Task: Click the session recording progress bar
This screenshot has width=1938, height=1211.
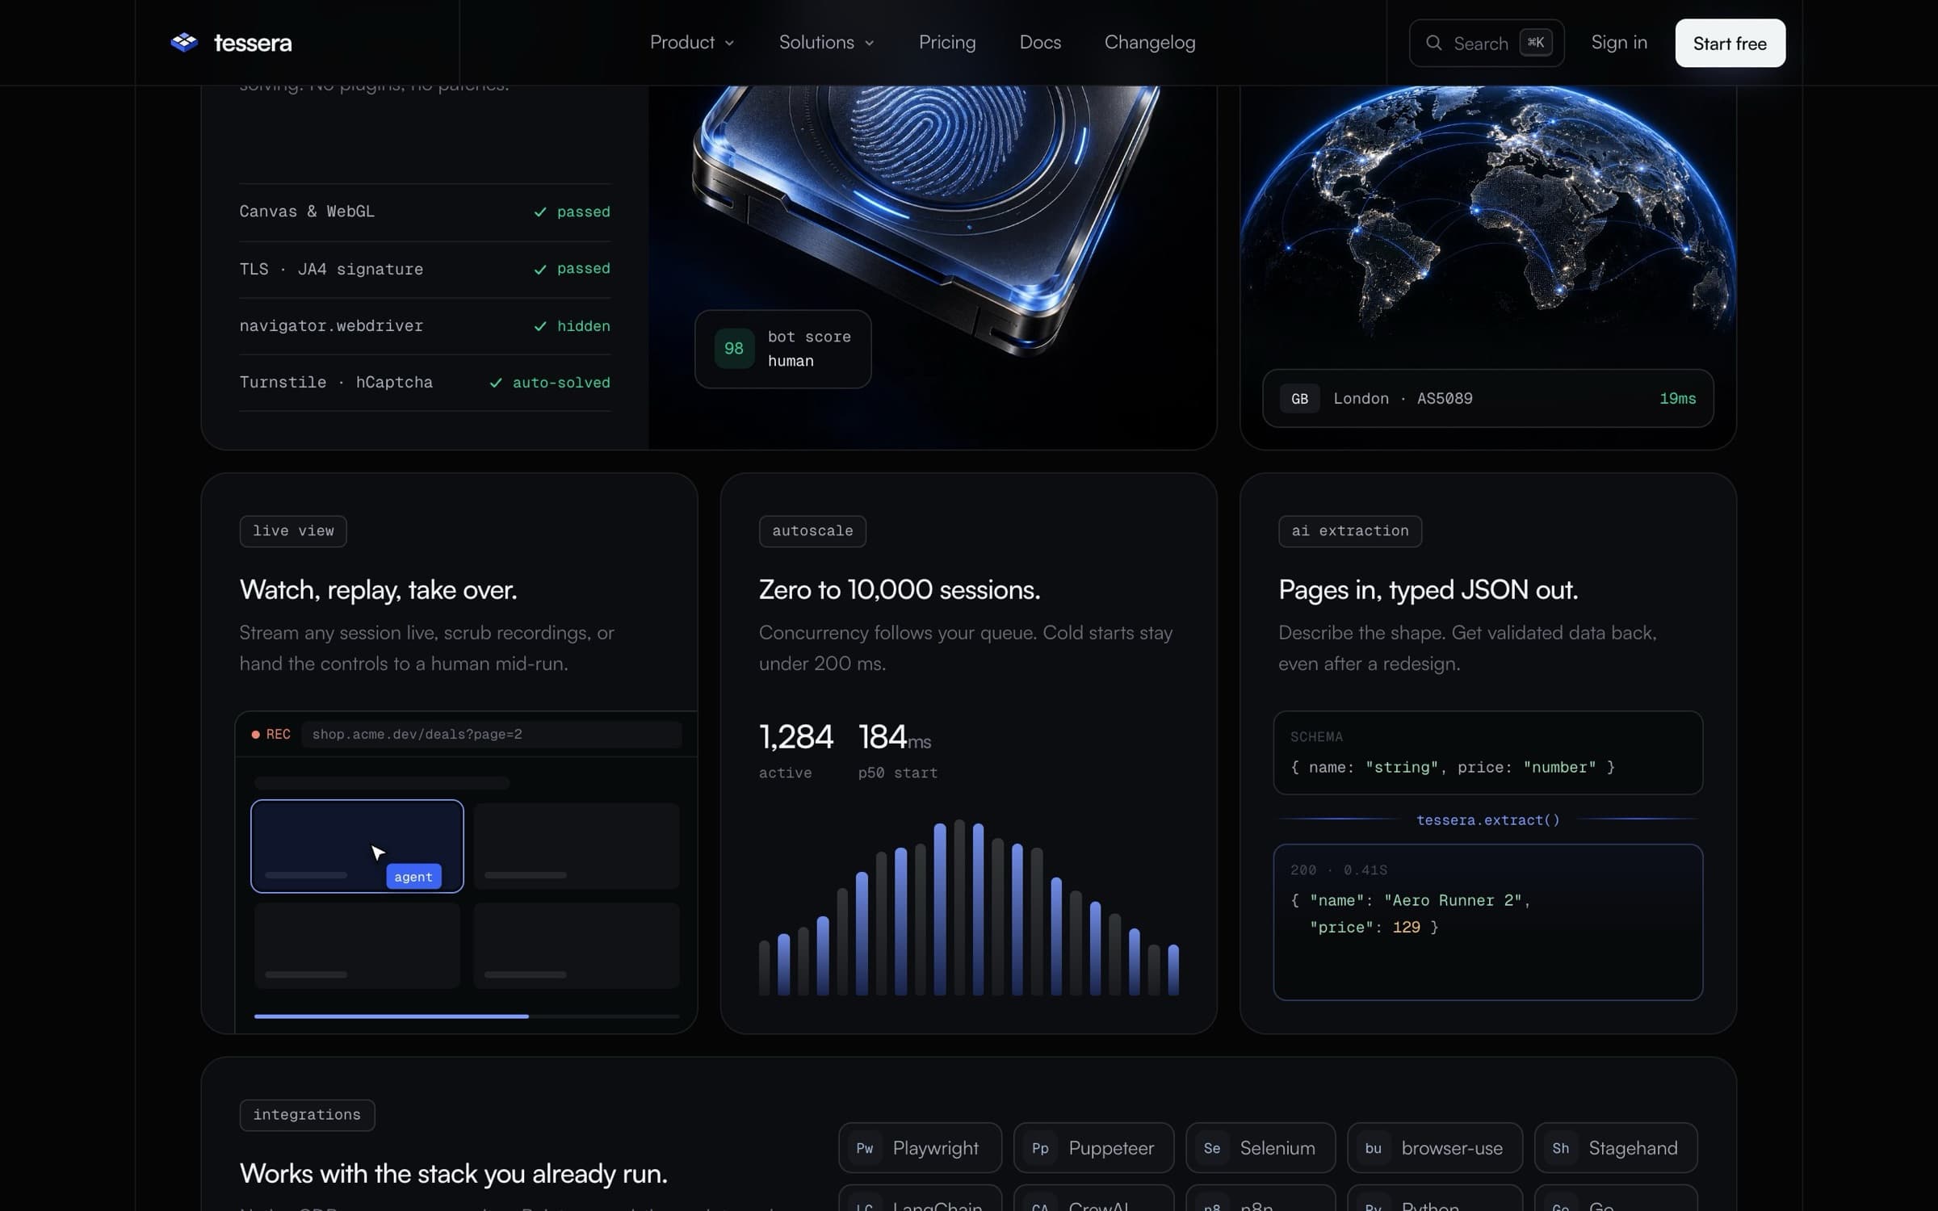Action: (467, 1016)
